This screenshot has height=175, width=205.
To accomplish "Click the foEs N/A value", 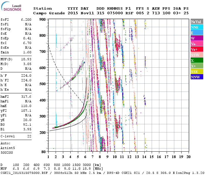I will 28,48.
